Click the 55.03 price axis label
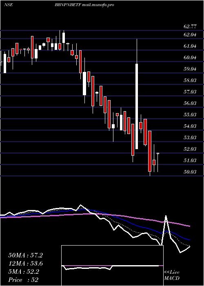The height and width of the screenshot is (286, 204). [x=190, y=114]
